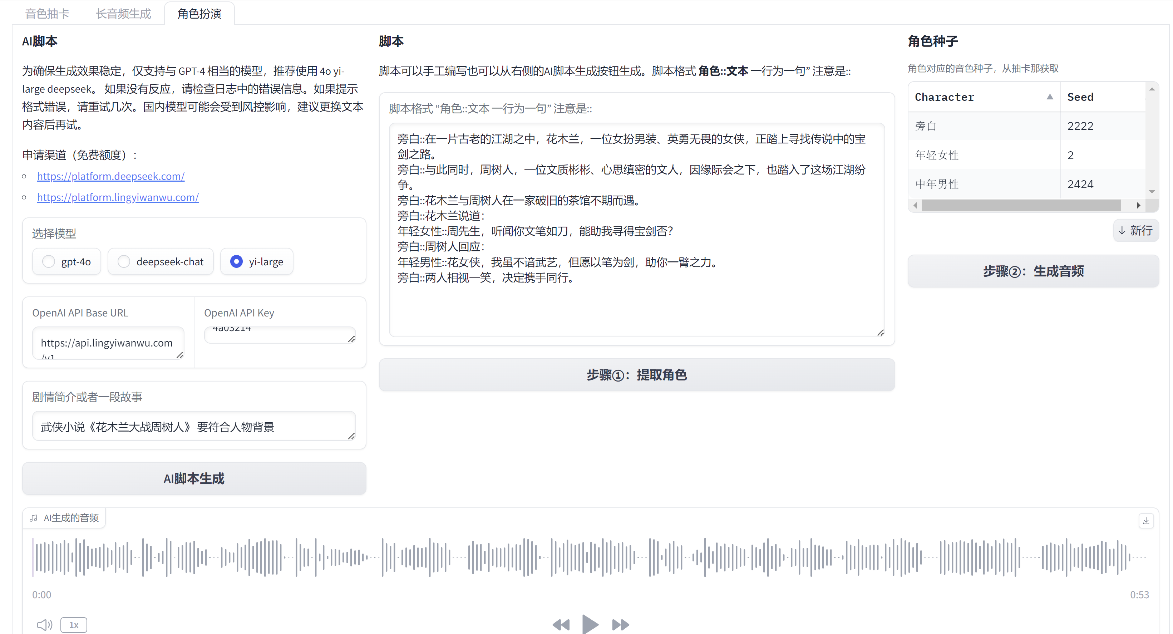Sort the Character column by its arrow
Viewport: 1173px width, 634px height.
pyautogui.click(x=1049, y=97)
